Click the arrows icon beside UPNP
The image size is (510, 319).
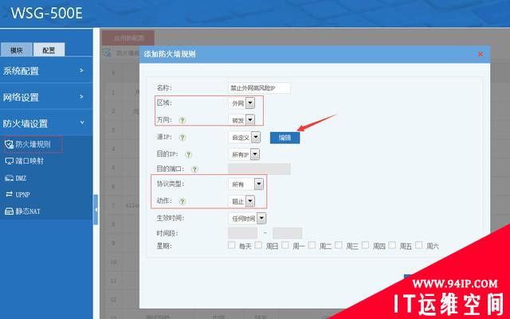coord(9,194)
